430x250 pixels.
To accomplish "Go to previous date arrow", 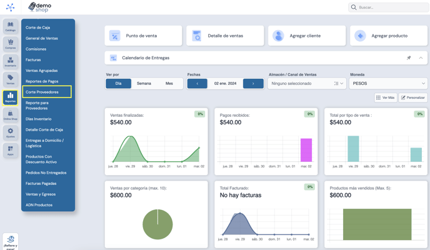I will click(197, 83).
